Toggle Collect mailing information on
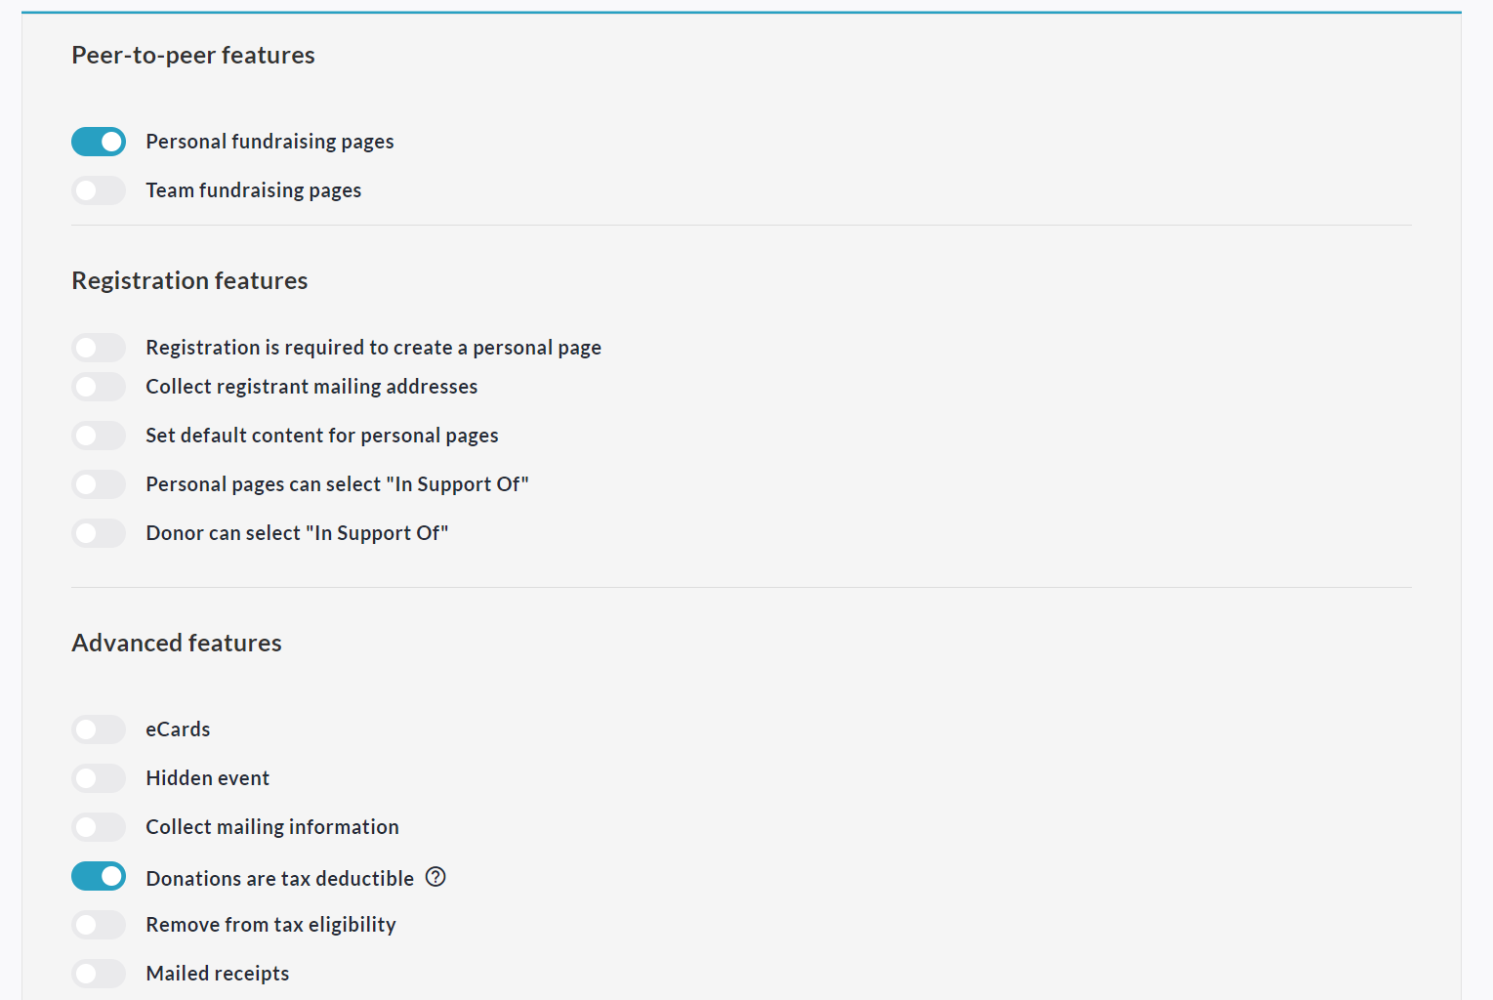1493x1000 pixels. point(99,827)
